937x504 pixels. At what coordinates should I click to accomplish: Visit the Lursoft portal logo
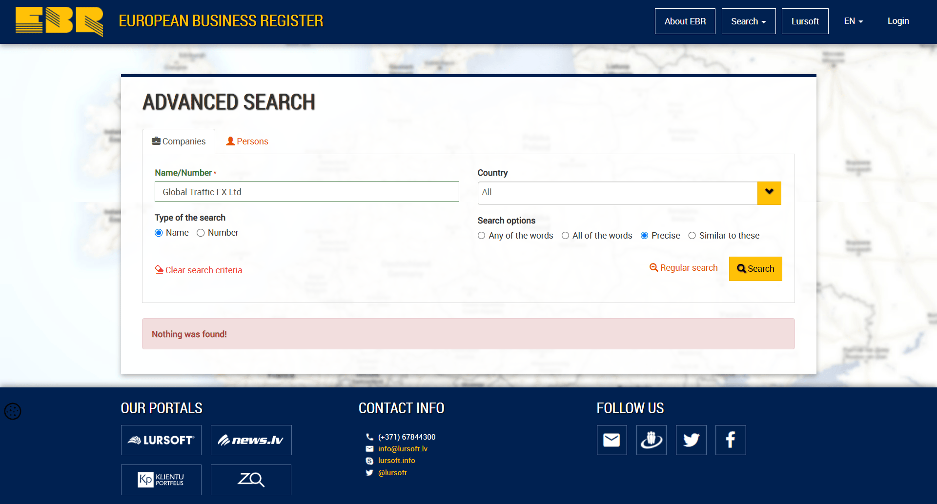161,440
